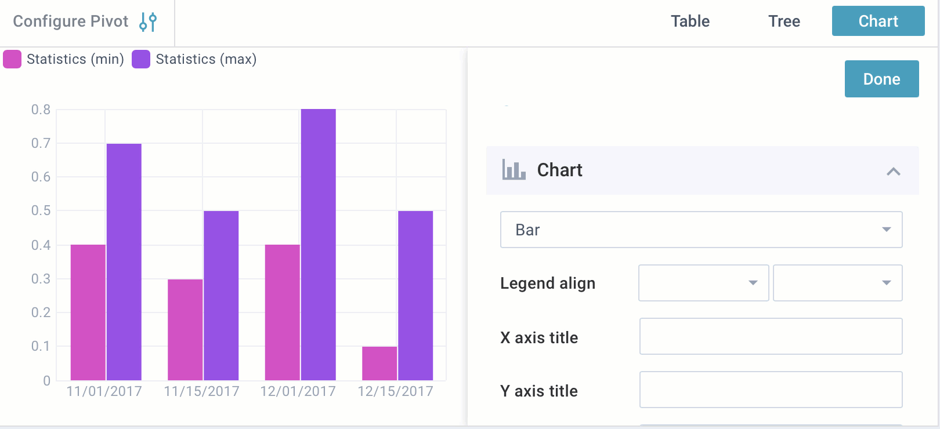The width and height of the screenshot is (940, 429).
Task: Switch to the Tree view tab
Action: tap(784, 21)
